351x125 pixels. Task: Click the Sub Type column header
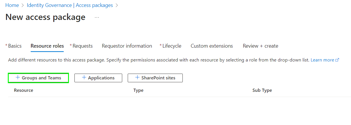[262, 90]
